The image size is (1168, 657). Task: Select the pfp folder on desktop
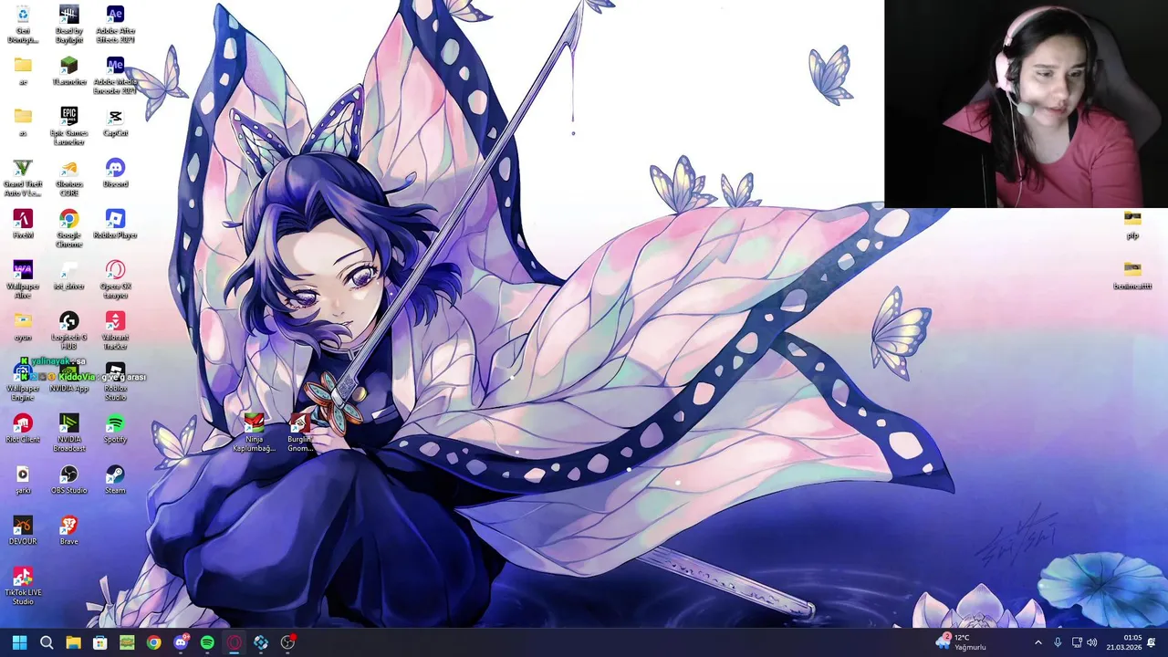pos(1132,224)
